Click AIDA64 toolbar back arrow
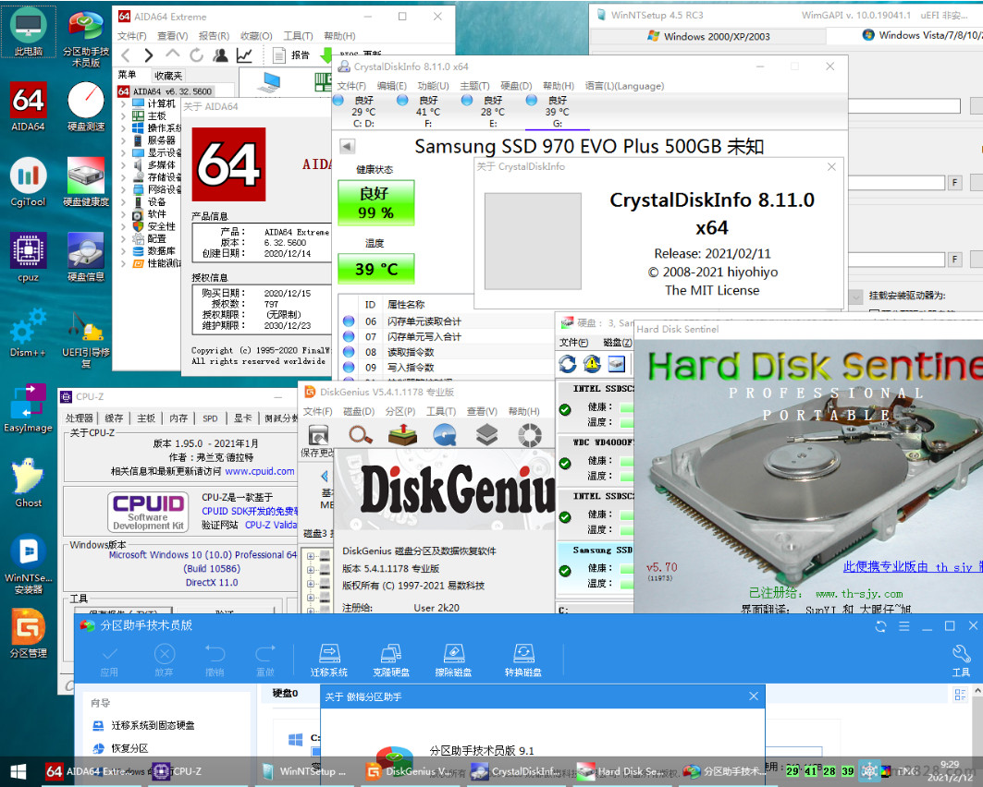983x787 pixels. point(125,55)
